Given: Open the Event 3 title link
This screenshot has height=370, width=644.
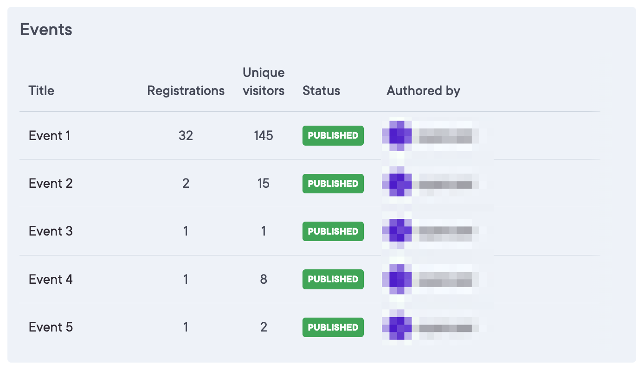Looking at the screenshot, I should 51,231.
